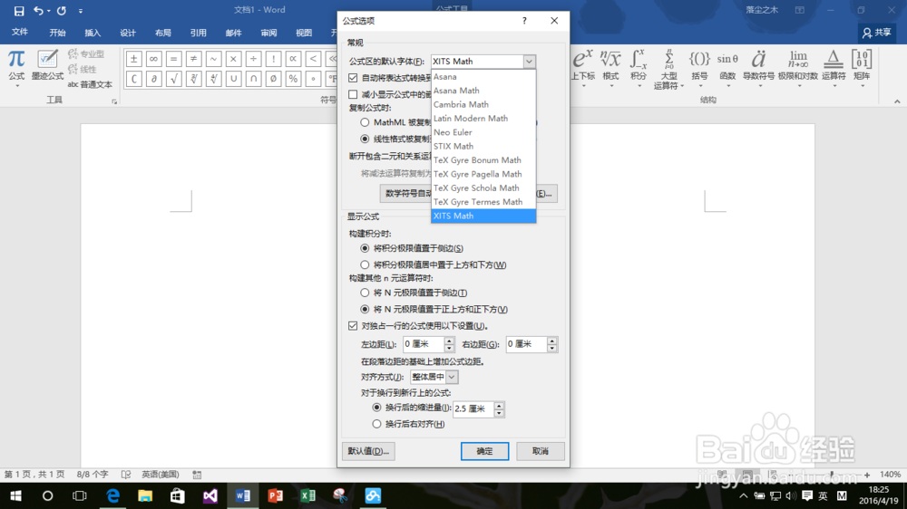907x509 pixels.
Task: Insert the infinity symbol
Action: click(154, 59)
